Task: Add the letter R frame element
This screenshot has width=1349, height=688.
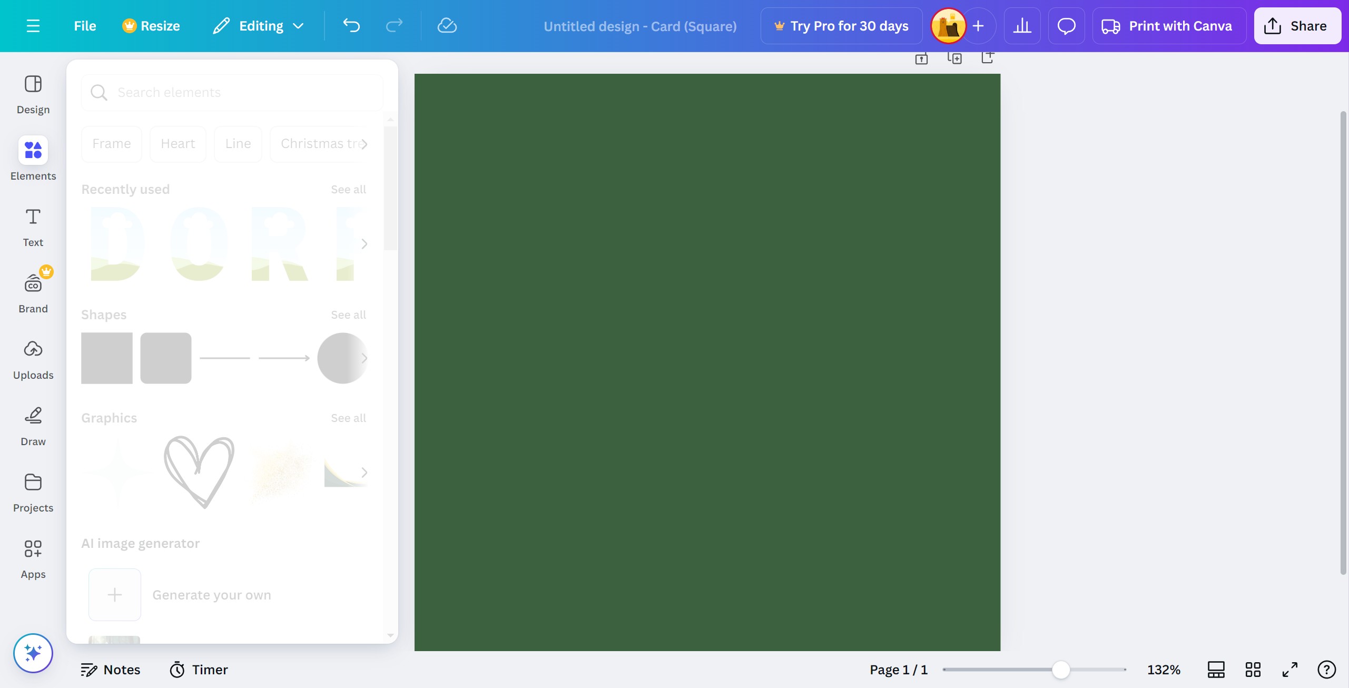Action: pyautogui.click(x=279, y=243)
